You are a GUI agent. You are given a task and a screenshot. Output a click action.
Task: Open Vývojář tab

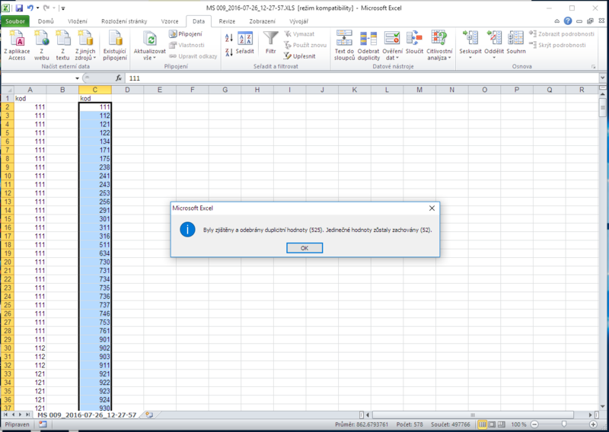pyautogui.click(x=298, y=21)
